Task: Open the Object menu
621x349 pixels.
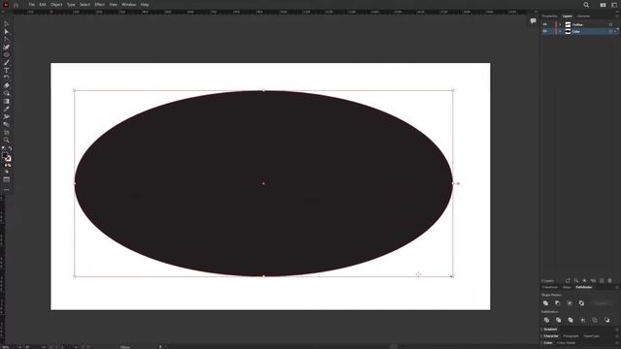Action: (x=56, y=4)
